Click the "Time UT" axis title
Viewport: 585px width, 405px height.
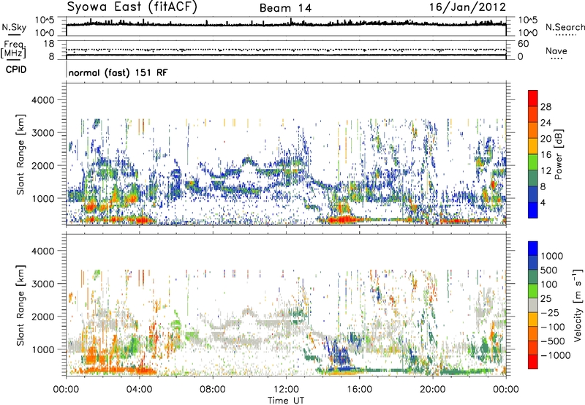point(286,401)
